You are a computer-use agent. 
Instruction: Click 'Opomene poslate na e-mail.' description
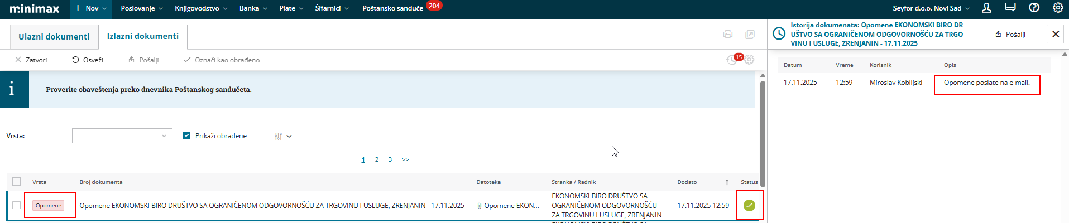click(x=986, y=83)
